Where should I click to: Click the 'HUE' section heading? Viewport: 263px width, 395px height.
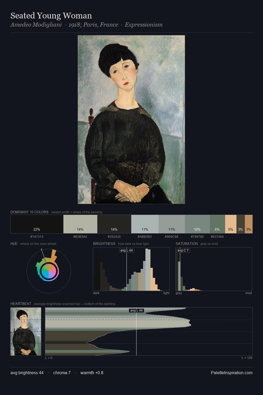click(x=14, y=244)
